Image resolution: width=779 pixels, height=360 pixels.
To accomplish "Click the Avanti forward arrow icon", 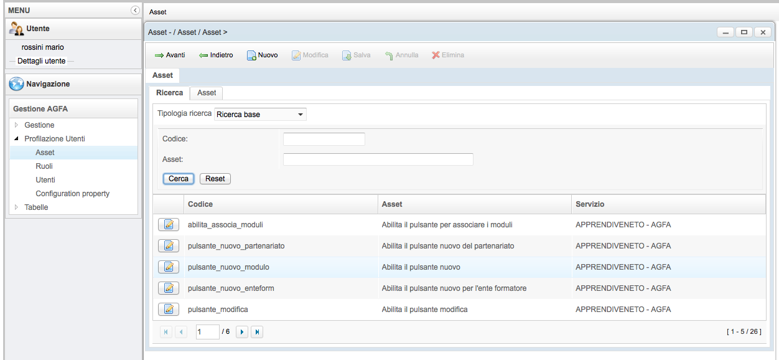I will (x=159, y=55).
